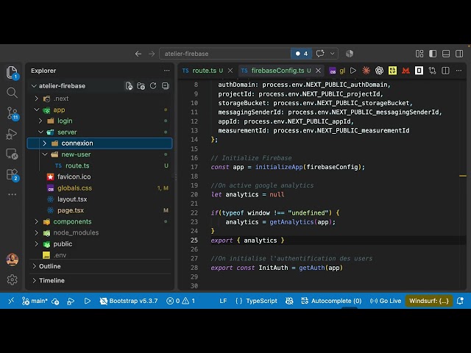471x353 pixels.
Task: Click Bootstrap v5.3.7 in status bar
Action: point(129,301)
